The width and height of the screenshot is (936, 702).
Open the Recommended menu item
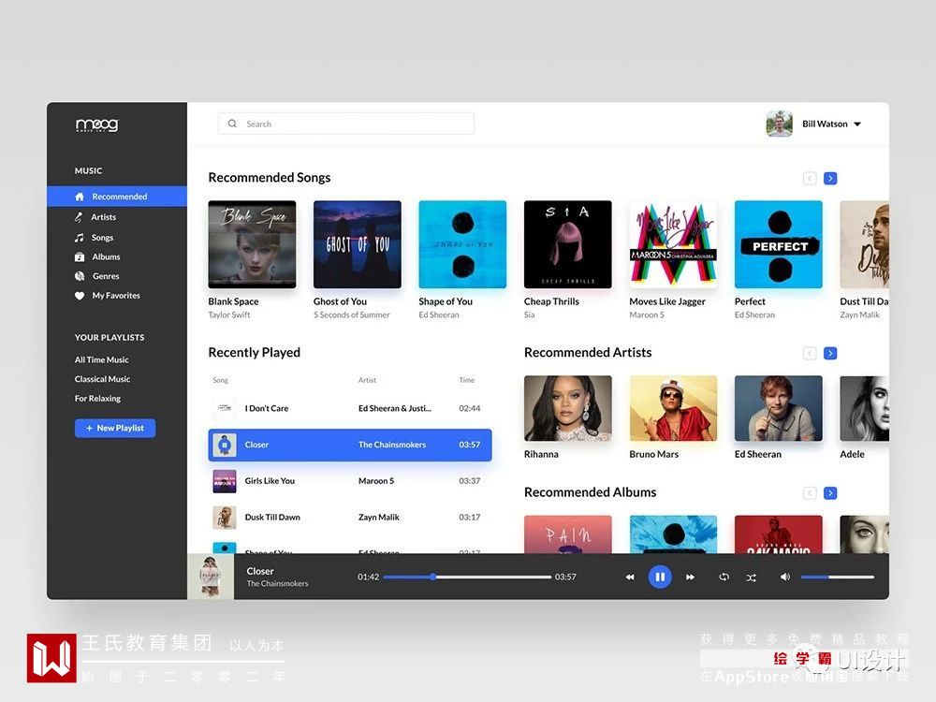(117, 197)
